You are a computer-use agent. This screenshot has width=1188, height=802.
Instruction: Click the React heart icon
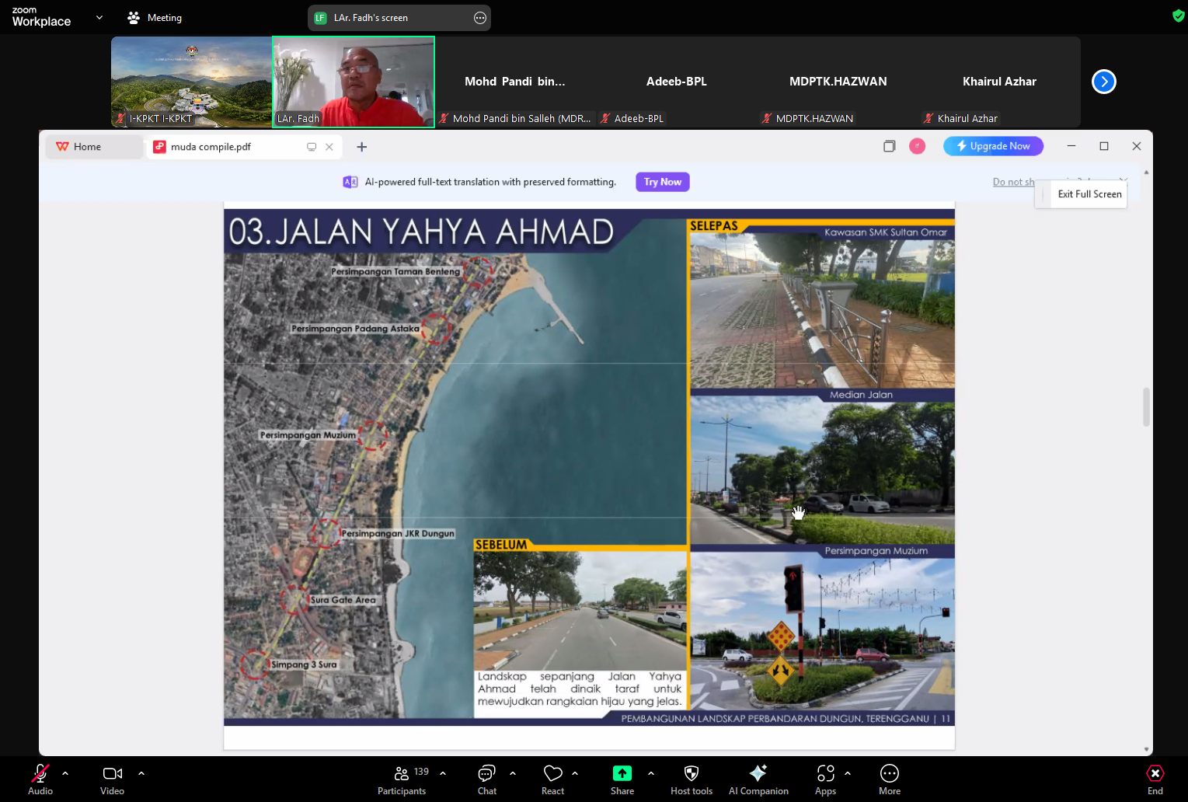(x=553, y=773)
